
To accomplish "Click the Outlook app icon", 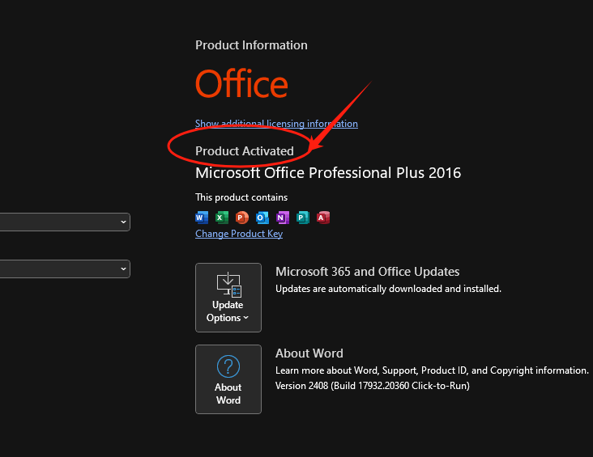I will 262,218.
